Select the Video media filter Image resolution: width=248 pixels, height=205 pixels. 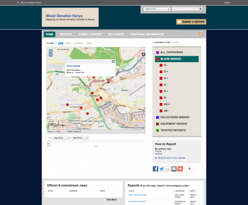click(89, 43)
